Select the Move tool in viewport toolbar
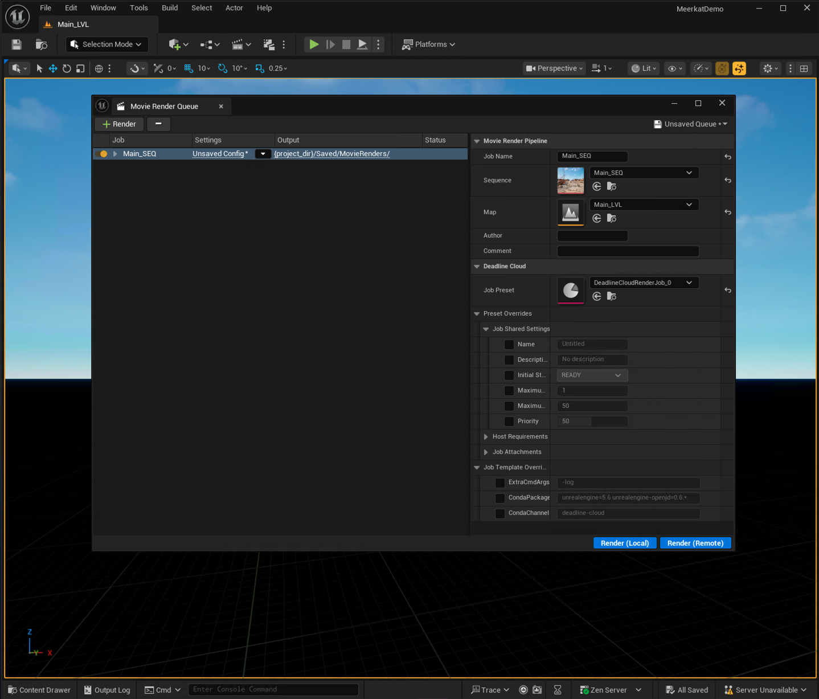This screenshot has height=699, width=819. tap(52, 68)
